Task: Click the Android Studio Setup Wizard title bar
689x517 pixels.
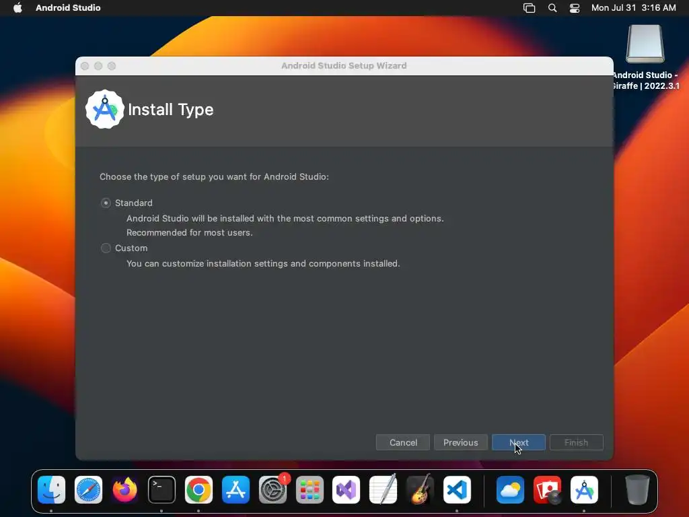Action: pos(344,66)
